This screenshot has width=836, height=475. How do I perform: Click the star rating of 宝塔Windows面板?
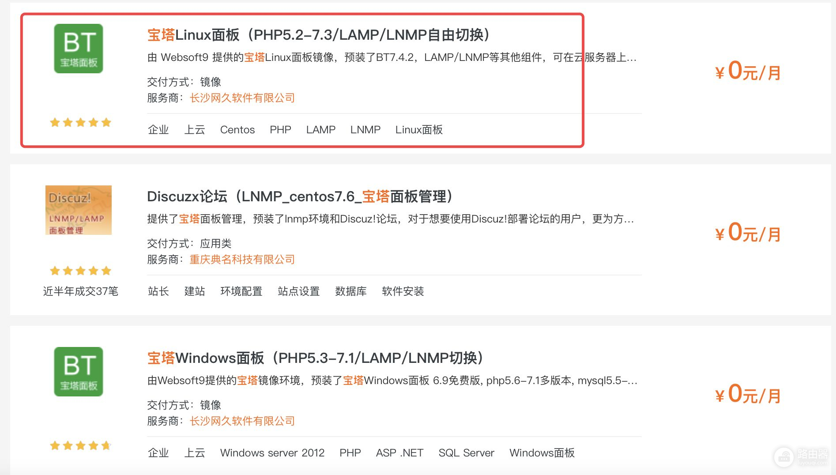(80, 445)
